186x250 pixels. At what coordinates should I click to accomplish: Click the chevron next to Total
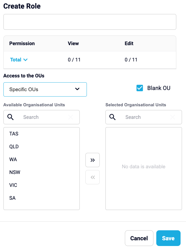[25, 60]
